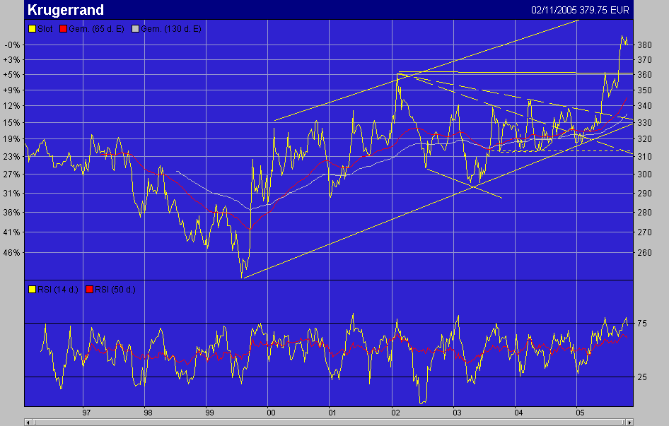Click the Gem. (65 d. E) legend label
This screenshot has height=426, width=669.
[x=96, y=29]
